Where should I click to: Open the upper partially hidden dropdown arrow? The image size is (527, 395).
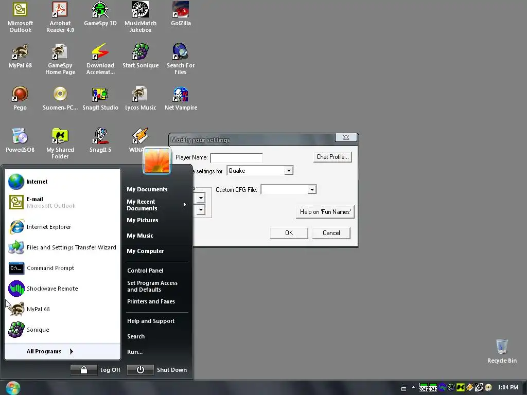tap(201, 198)
